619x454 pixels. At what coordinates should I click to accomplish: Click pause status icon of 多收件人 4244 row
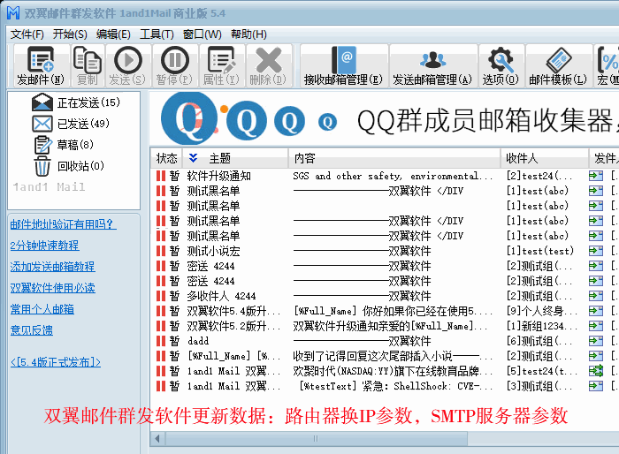coord(161,296)
